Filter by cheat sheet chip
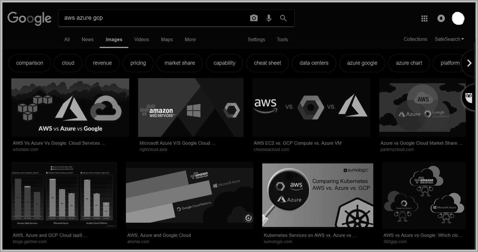 tap(267, 63)
